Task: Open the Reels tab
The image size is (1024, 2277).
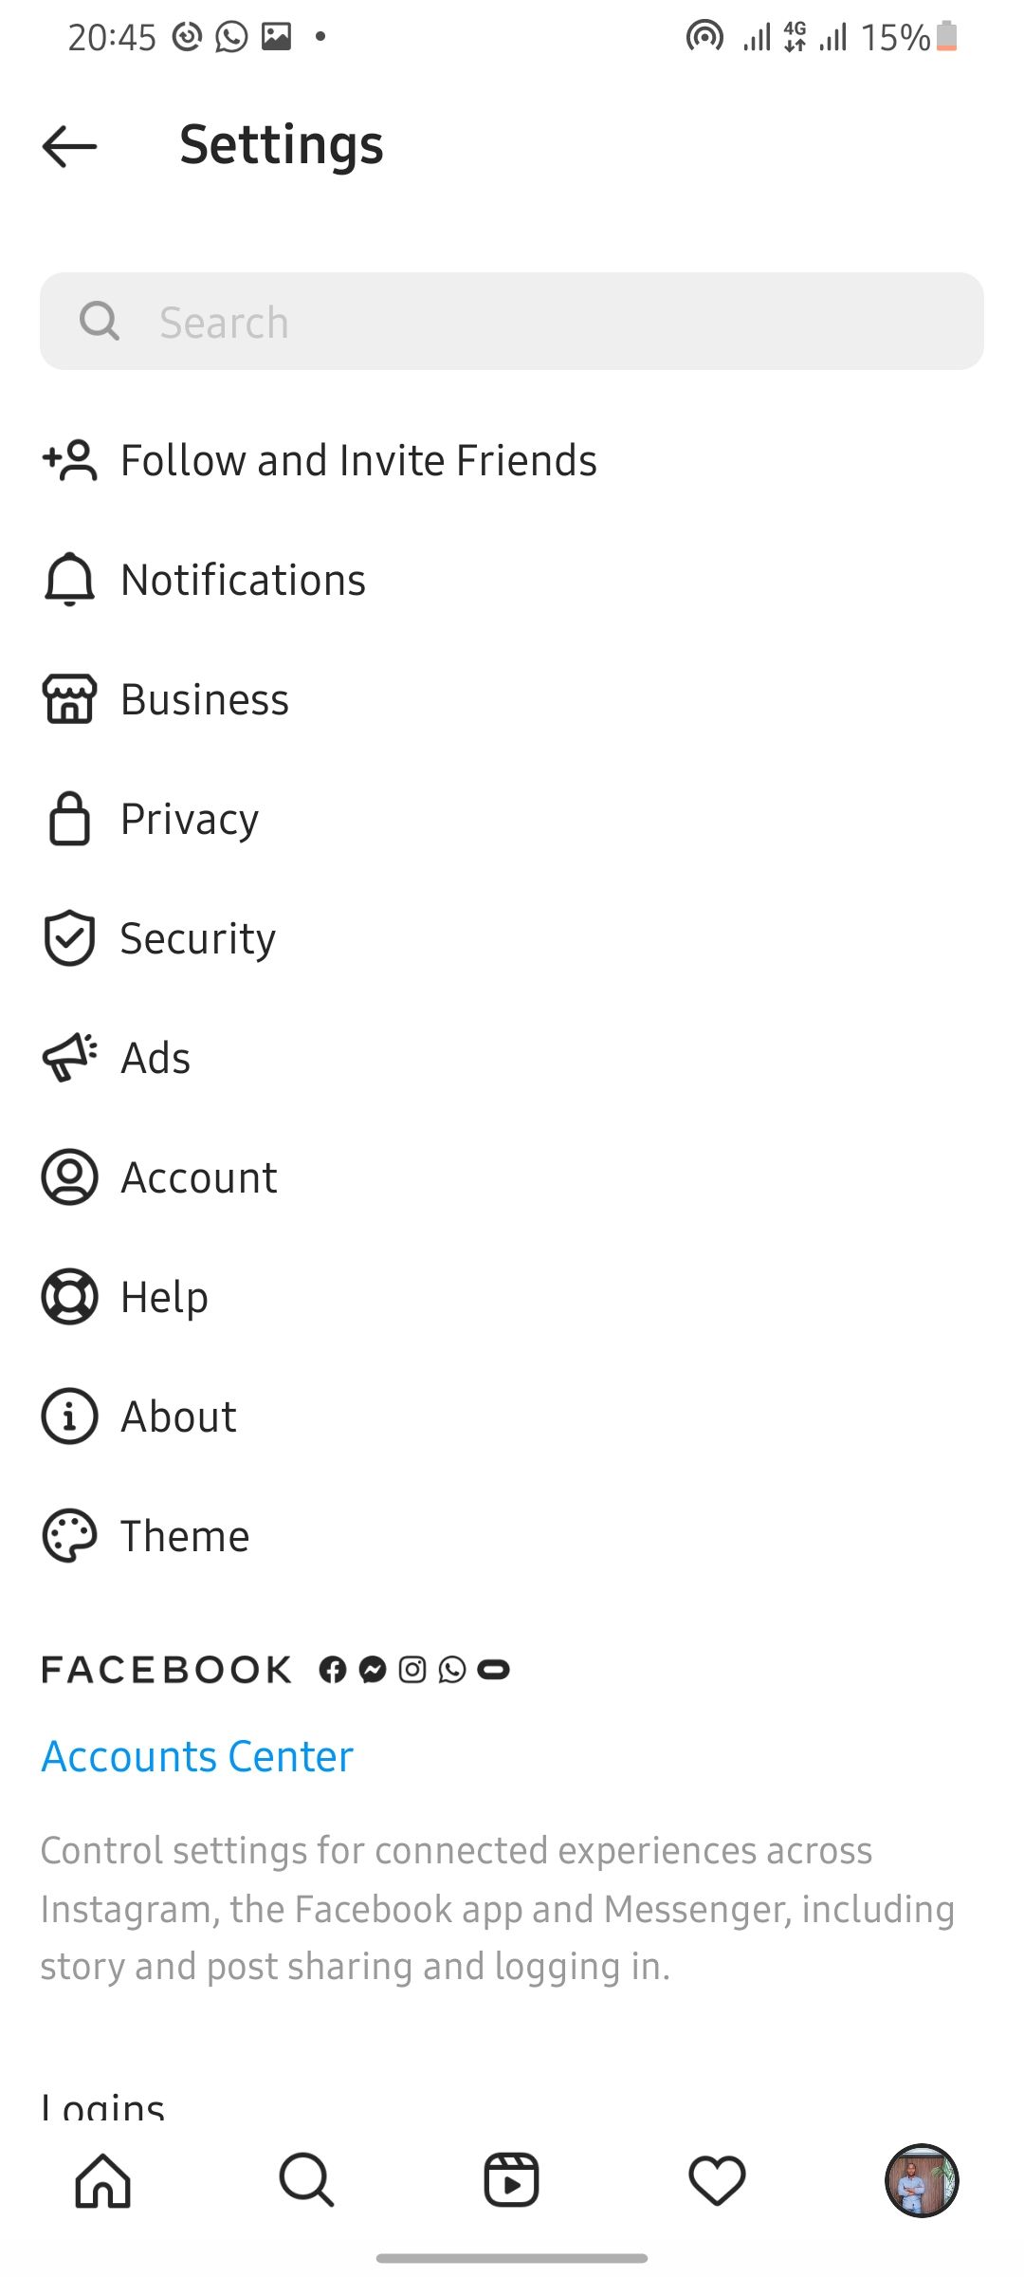Action: [x=512, y=2179]
